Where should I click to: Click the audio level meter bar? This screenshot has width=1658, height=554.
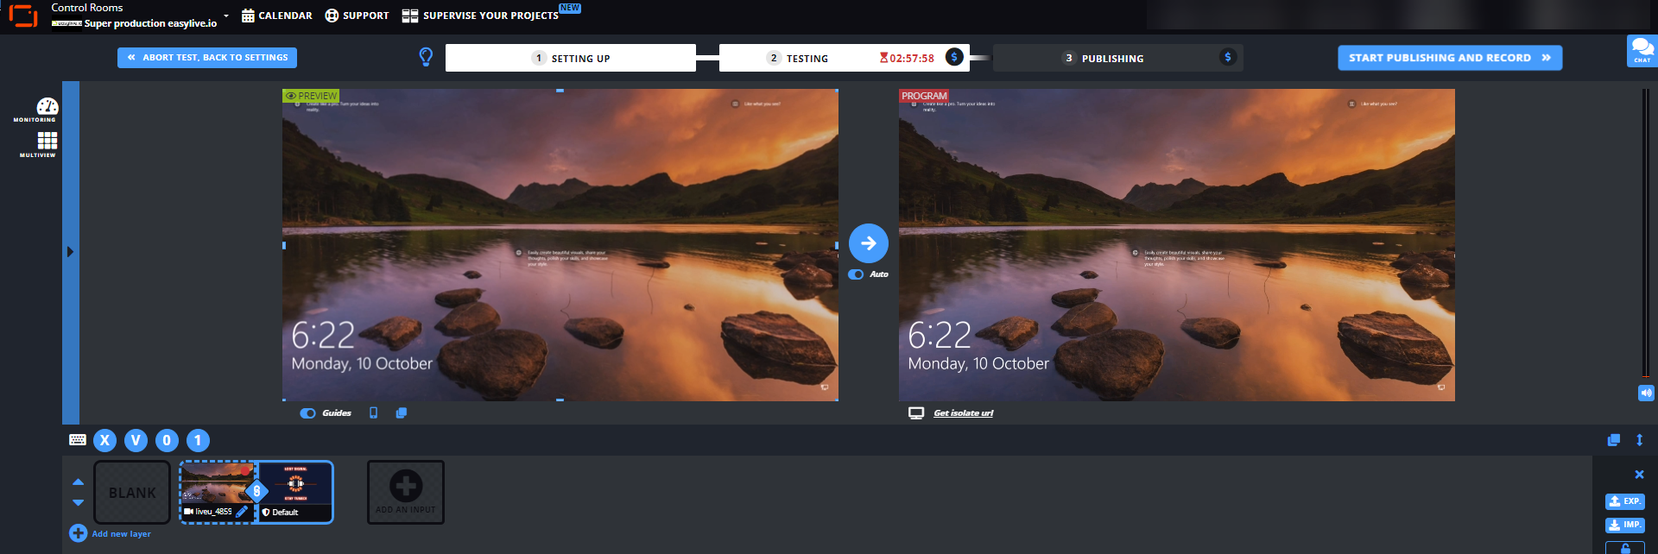coord(1645,233)
